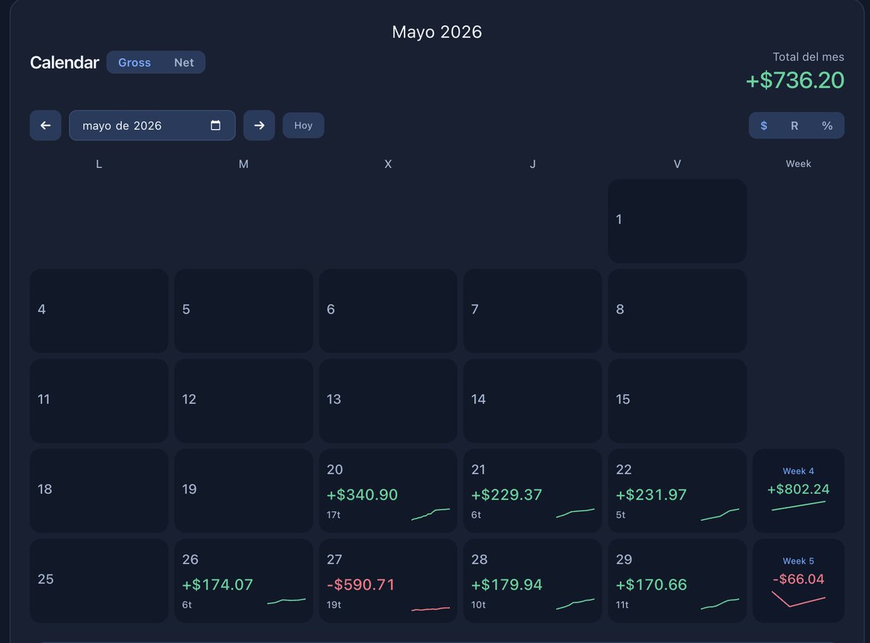
Task: Select day 5 cell
Action: tap(244, 311)
